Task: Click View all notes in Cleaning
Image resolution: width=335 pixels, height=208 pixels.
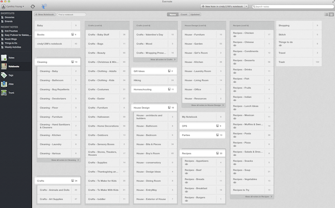Action: coord(65,160)
